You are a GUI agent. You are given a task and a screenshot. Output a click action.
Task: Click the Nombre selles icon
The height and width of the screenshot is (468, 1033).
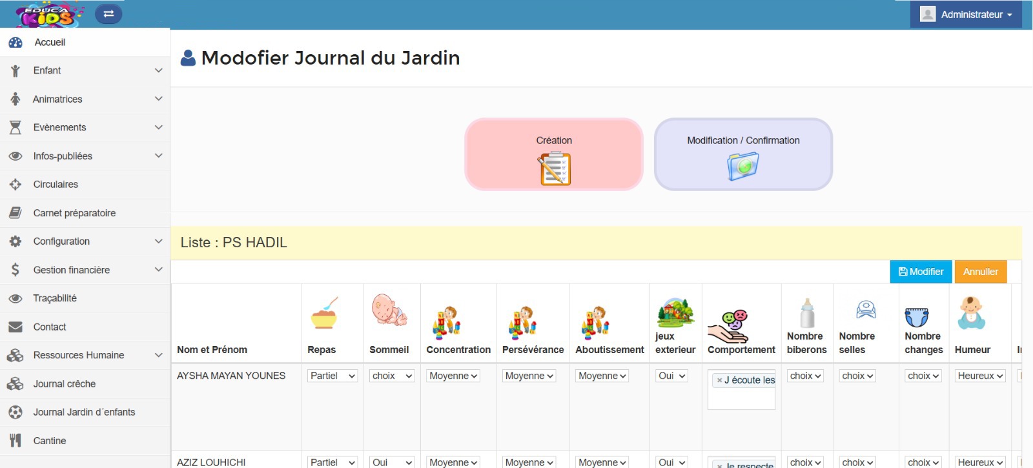pyautogui.click(x=866, y=310)
